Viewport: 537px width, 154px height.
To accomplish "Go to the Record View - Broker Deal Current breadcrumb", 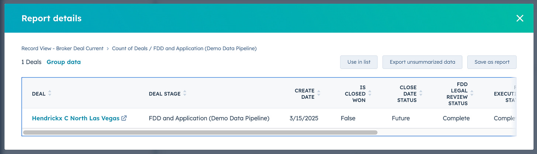I will (62, 48).
